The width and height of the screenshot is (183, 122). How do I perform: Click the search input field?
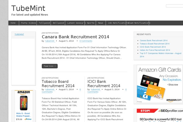tap(174, 6)
